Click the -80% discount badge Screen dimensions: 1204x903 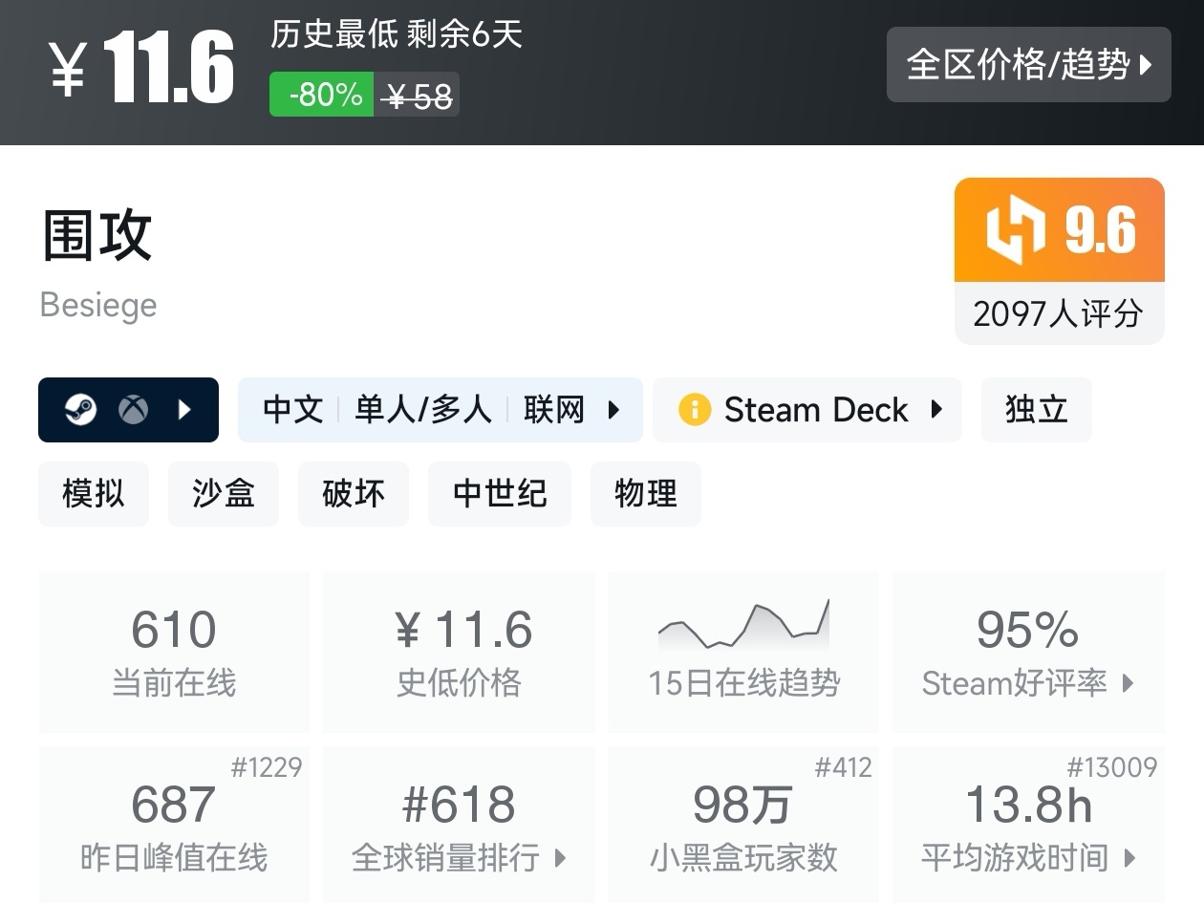coord(321,95)
